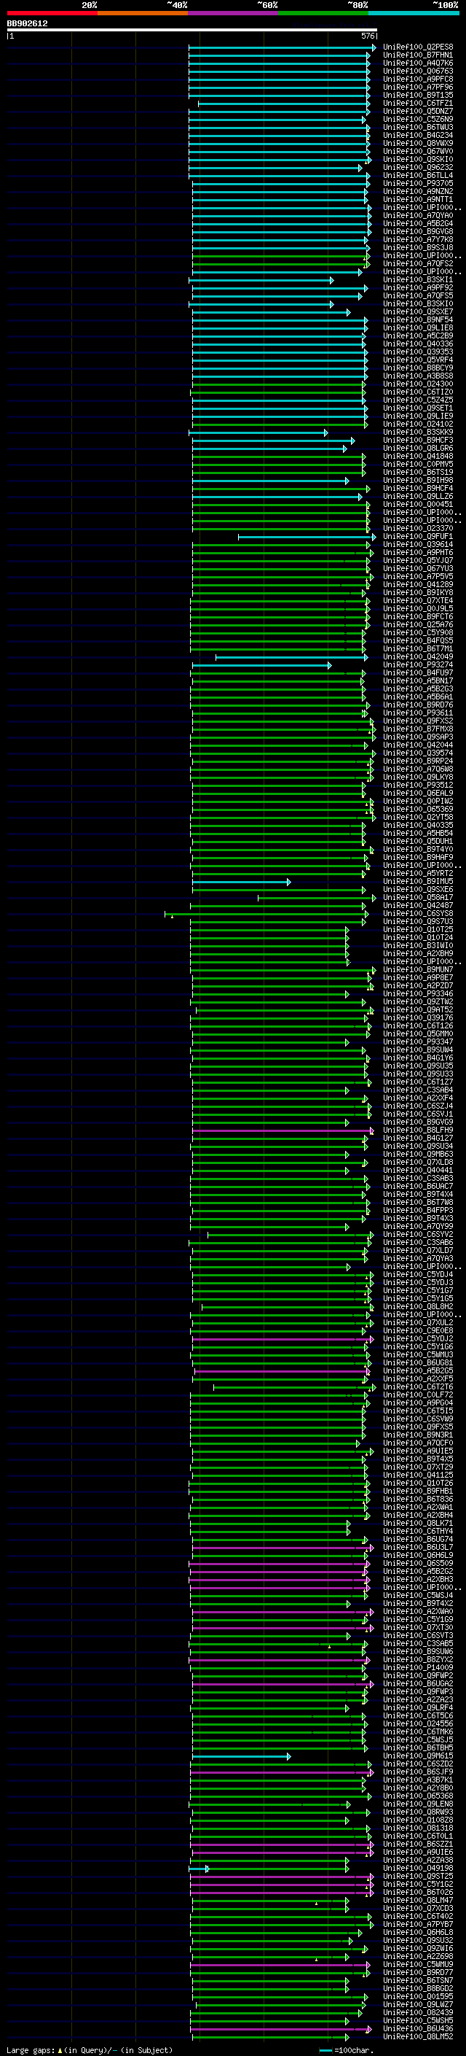
Task: Click the query end position 576
Action: coord(368,36)
